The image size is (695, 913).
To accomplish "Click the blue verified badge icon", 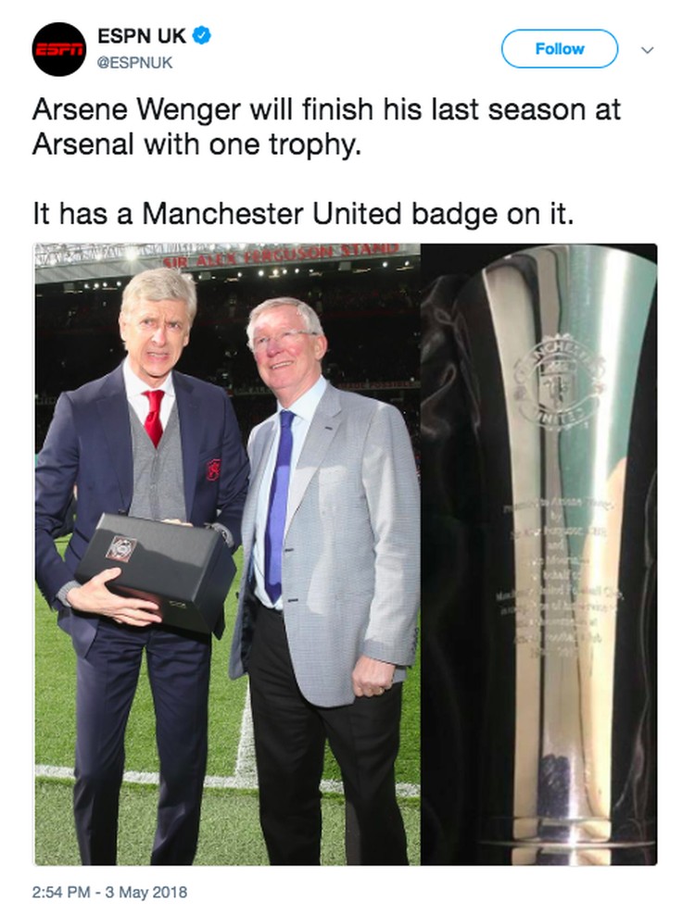I will coord(202,36).
